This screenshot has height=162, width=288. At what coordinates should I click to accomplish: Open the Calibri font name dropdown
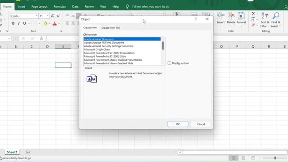pyautogui.click(x=37, y=16)
